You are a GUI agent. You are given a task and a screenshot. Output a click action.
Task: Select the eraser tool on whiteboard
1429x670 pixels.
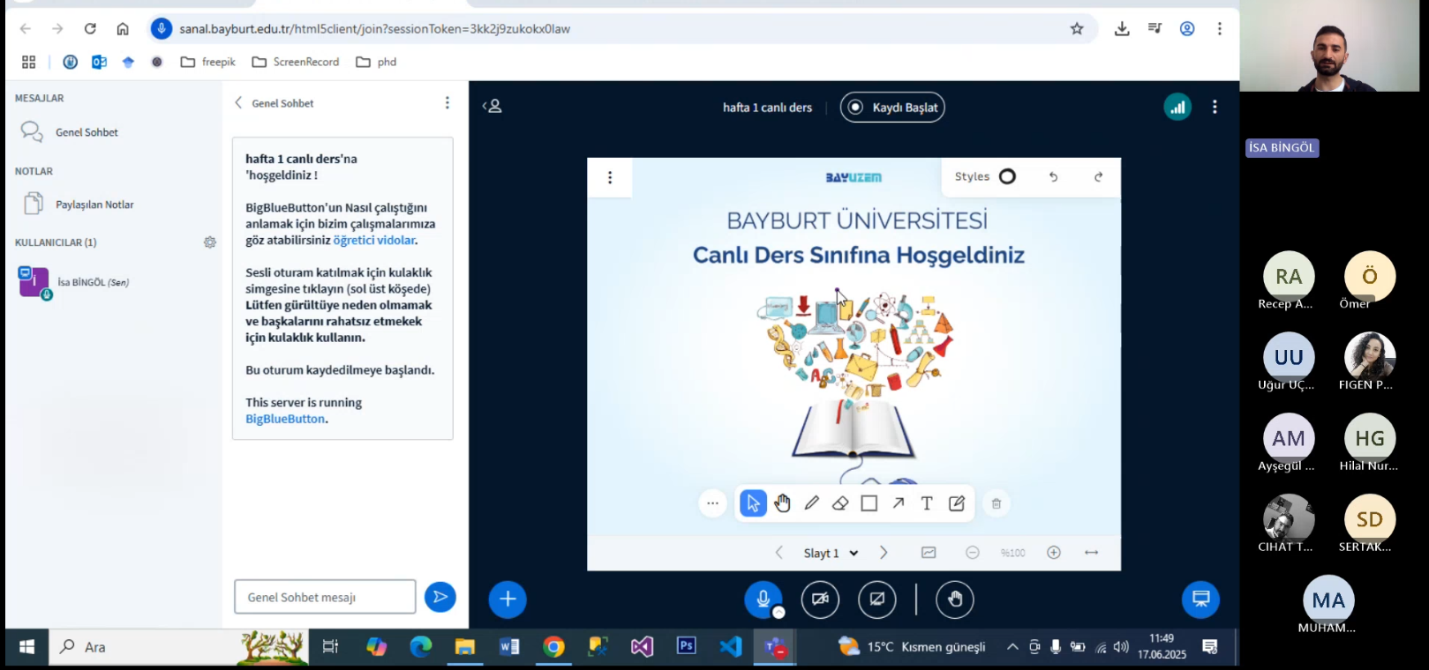(840, 503)
